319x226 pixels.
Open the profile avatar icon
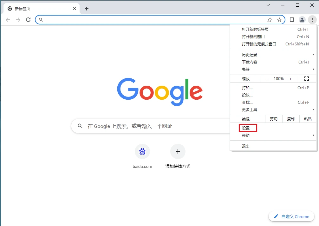302,20
